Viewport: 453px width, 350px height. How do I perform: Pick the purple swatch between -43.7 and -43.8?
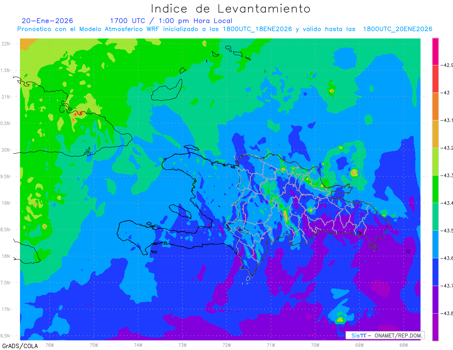[x=435, y=299]
